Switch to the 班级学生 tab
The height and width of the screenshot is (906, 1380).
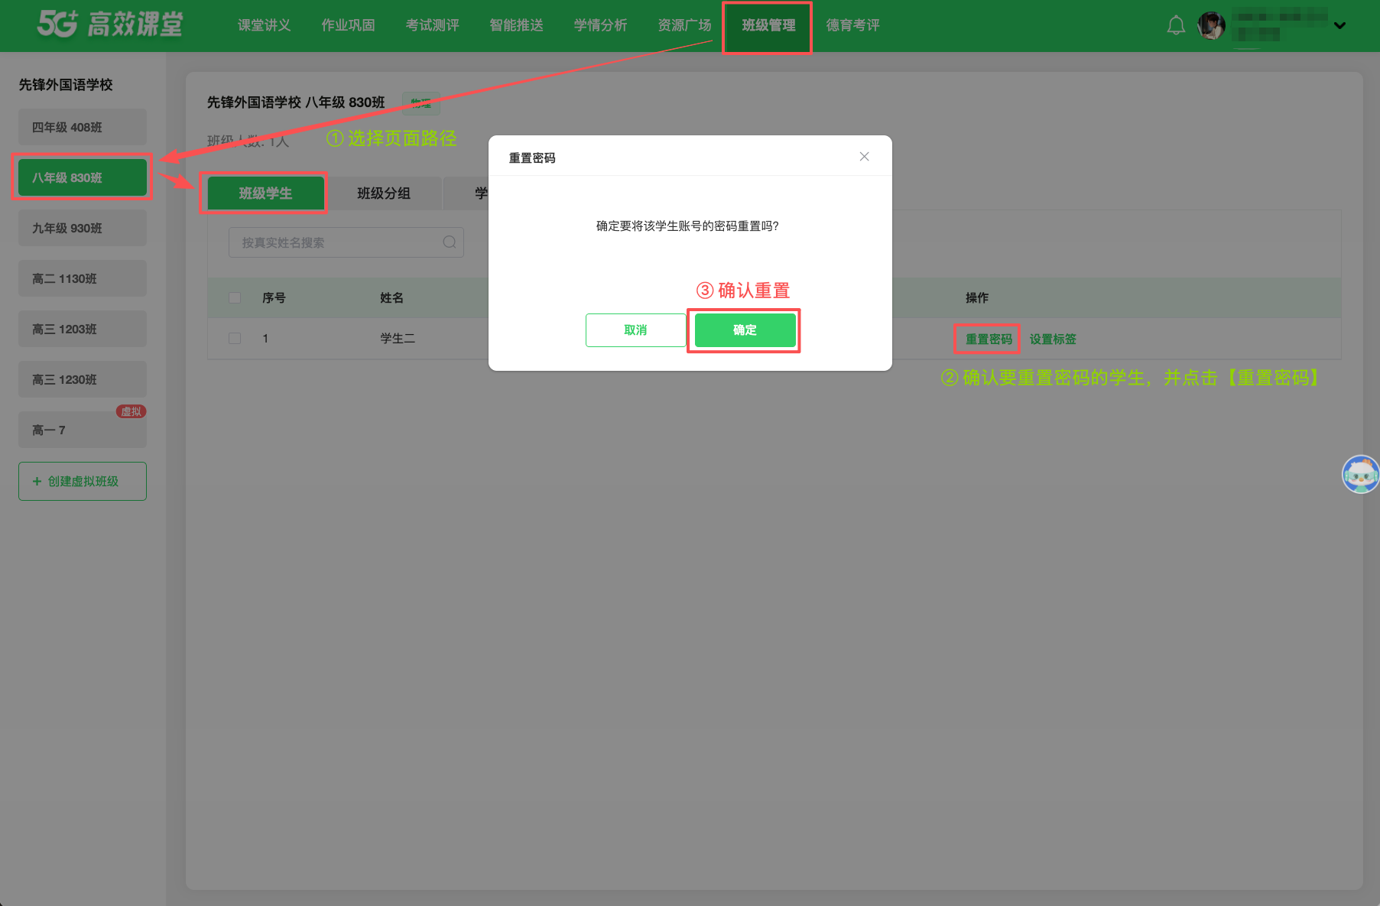click(x=265, y=193)
